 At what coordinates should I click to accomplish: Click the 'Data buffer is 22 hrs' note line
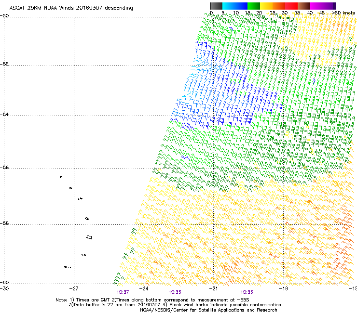point(175,305)
